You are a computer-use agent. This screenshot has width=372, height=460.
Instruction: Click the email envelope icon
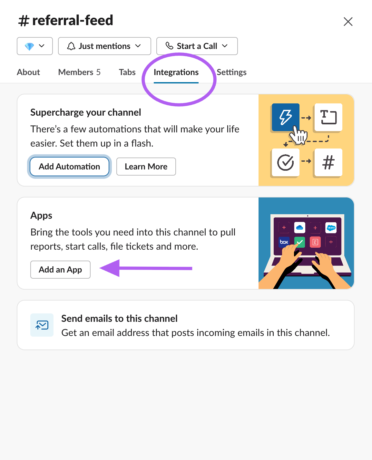(x=42, y=325)
